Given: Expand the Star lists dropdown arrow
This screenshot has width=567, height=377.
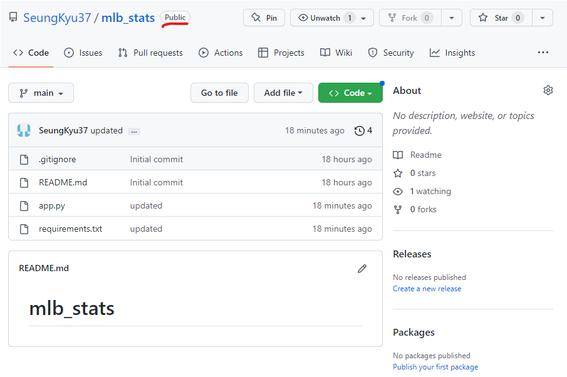Looking at the screenshot, I should (543, 18).
